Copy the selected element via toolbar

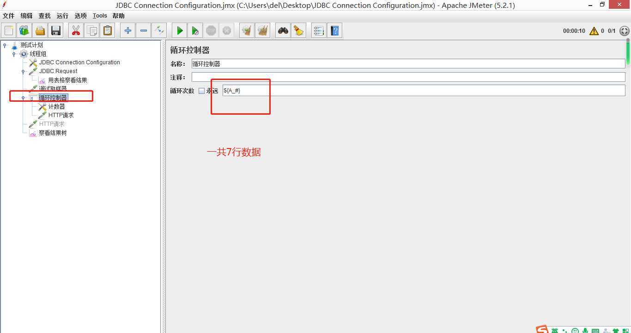(92, 31)
